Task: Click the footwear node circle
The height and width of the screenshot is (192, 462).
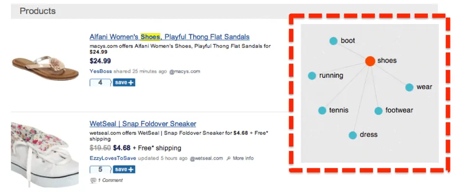Action: coord(378,111)
